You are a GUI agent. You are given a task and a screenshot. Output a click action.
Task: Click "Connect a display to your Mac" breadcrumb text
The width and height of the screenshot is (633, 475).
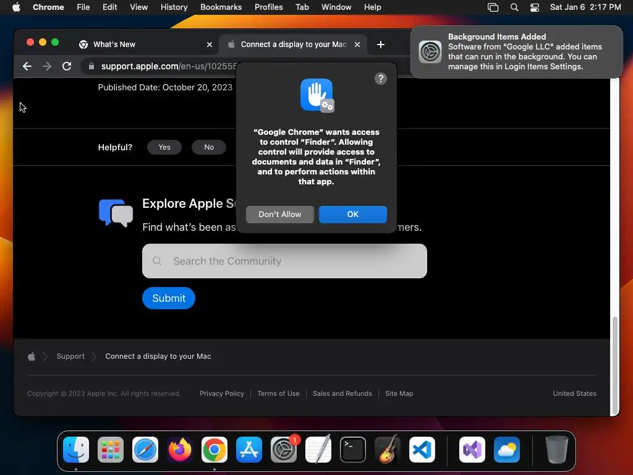[158, 356]
